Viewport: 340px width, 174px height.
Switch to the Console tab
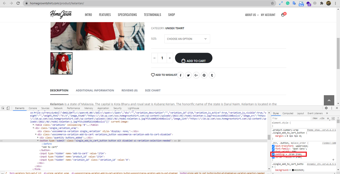[x=33, y=108]
